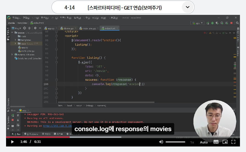Select meta_prac.py in the project tree
The height and width of the screenshot is (152, 246).
(x=26, y=51)
